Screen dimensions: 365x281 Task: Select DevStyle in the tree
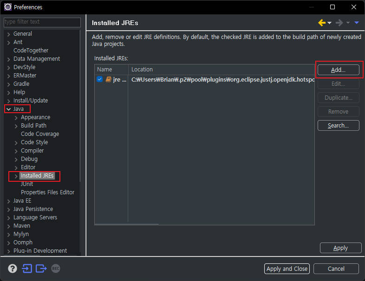24,67
